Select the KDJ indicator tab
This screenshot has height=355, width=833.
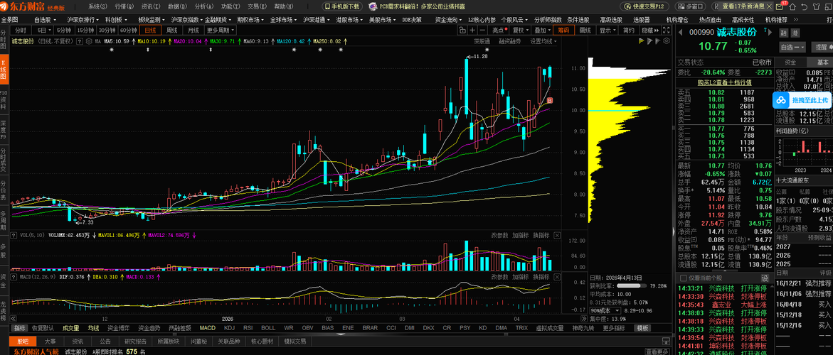[229, 328]
